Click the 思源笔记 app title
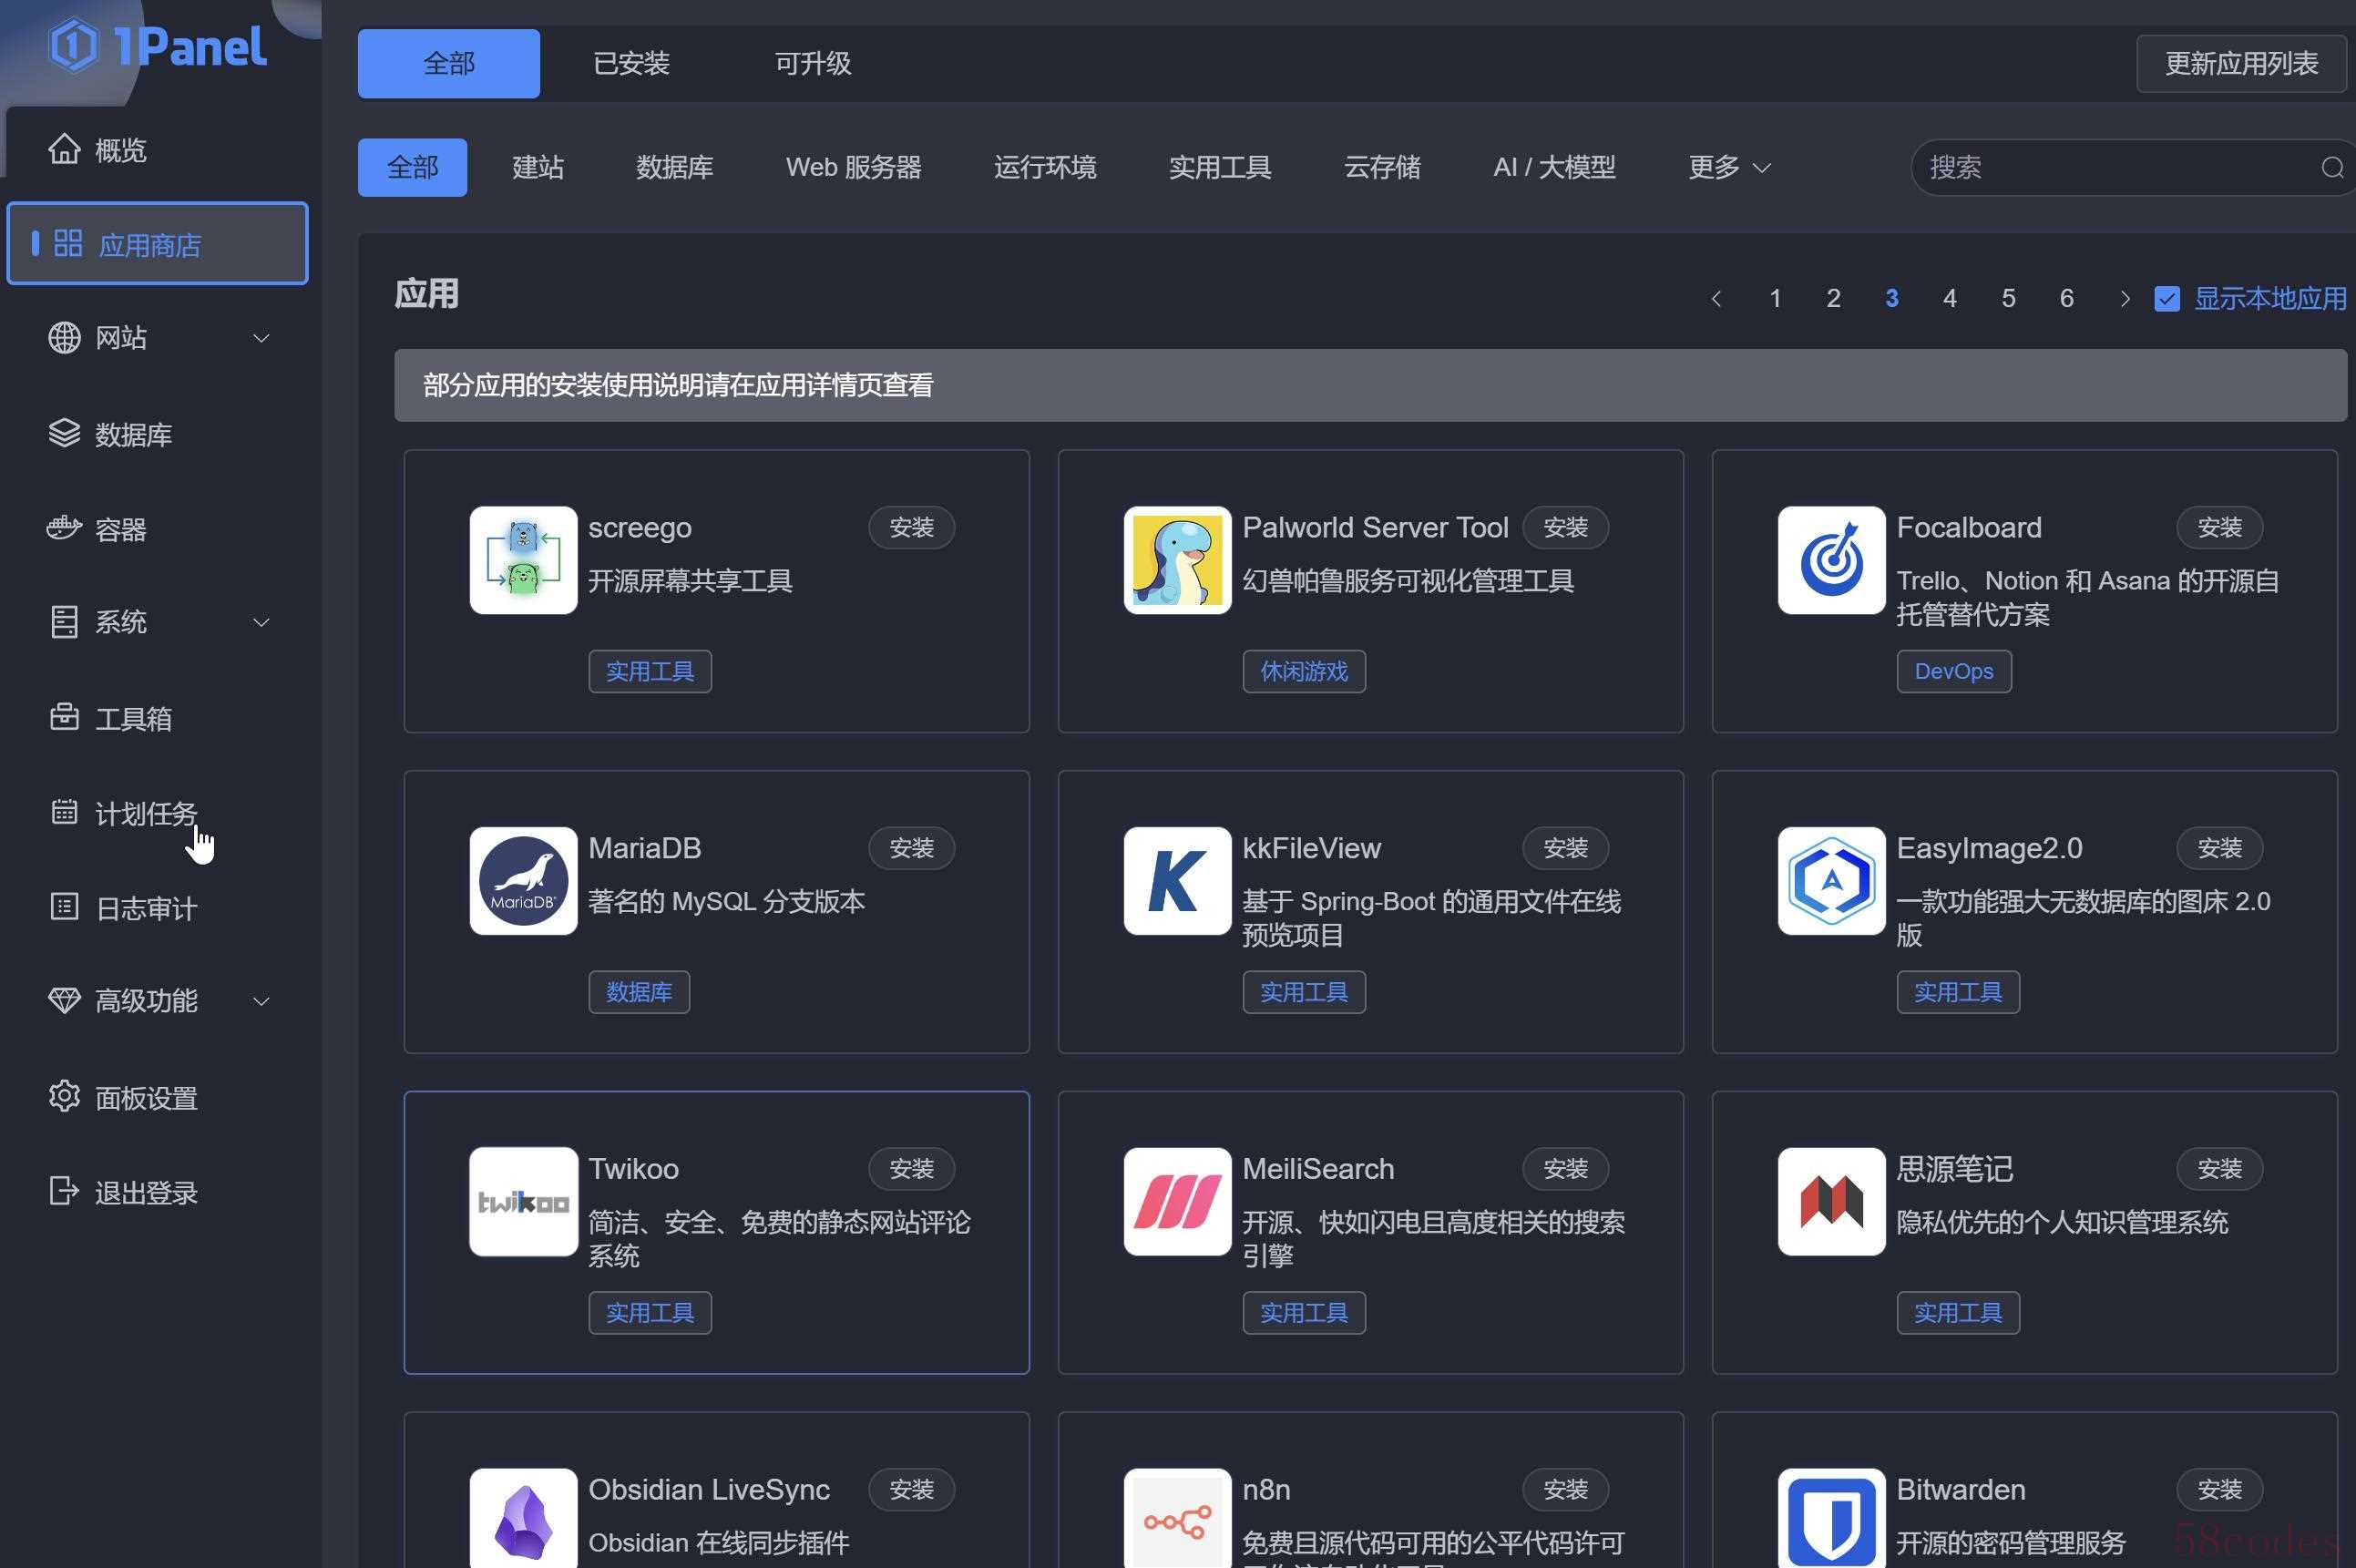This screenshot has height=1568, width=2356. click(x=1954, y=1168)
